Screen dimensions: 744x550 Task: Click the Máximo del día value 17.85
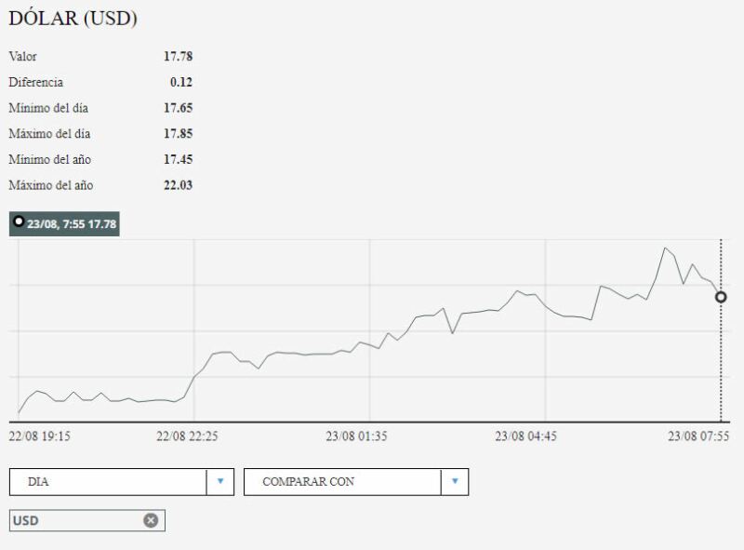point(178,134)
